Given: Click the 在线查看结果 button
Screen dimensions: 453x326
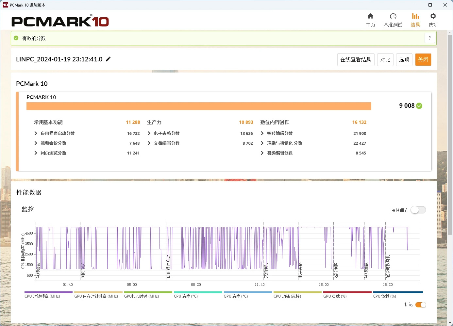Looking at the screenshot, I should click(356, 59).
